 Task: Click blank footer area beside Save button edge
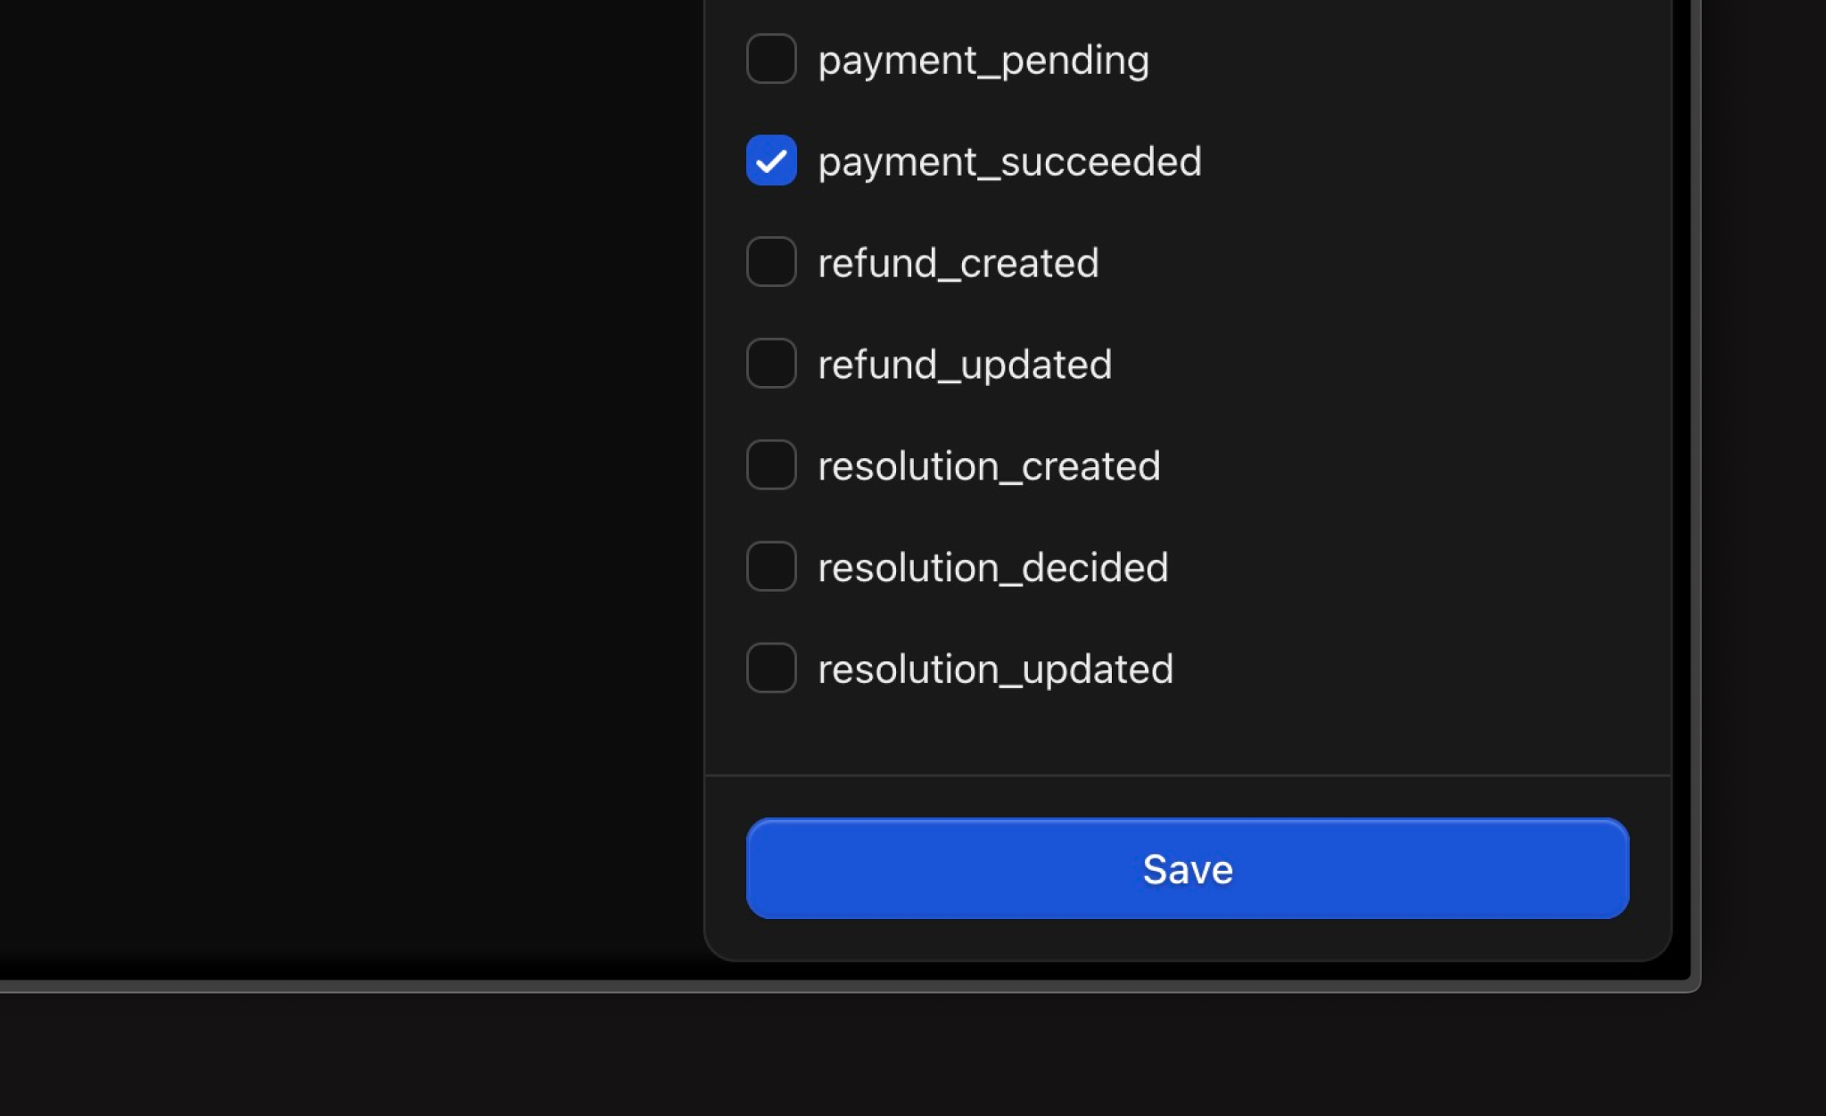pyautogui.click(x=1650, y=868)
